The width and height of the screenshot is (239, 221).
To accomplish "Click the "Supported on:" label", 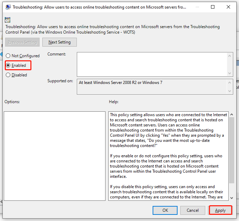I will pos(60,81).
